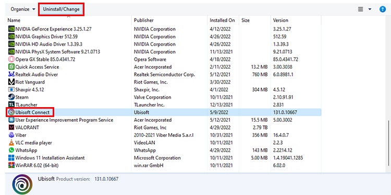391x195 pixels.
Task: Select the Viber entry name
Action: 21,135
